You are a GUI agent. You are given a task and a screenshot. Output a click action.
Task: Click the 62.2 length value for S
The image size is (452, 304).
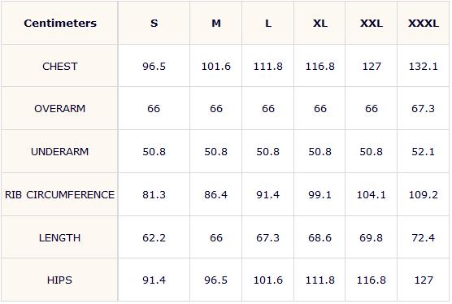pos(154,237)
